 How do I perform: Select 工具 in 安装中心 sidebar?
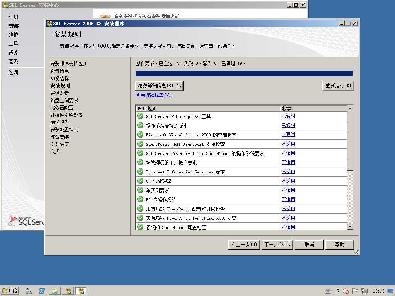tap(14, 44)
